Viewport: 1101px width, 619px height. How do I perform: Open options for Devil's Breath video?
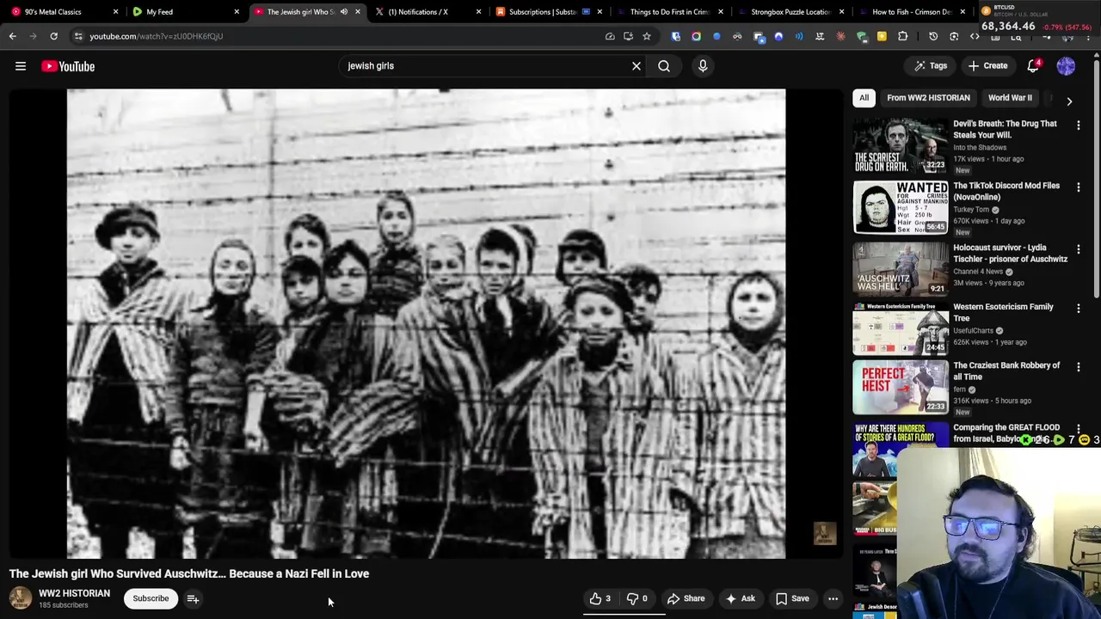coord(1079,126)
